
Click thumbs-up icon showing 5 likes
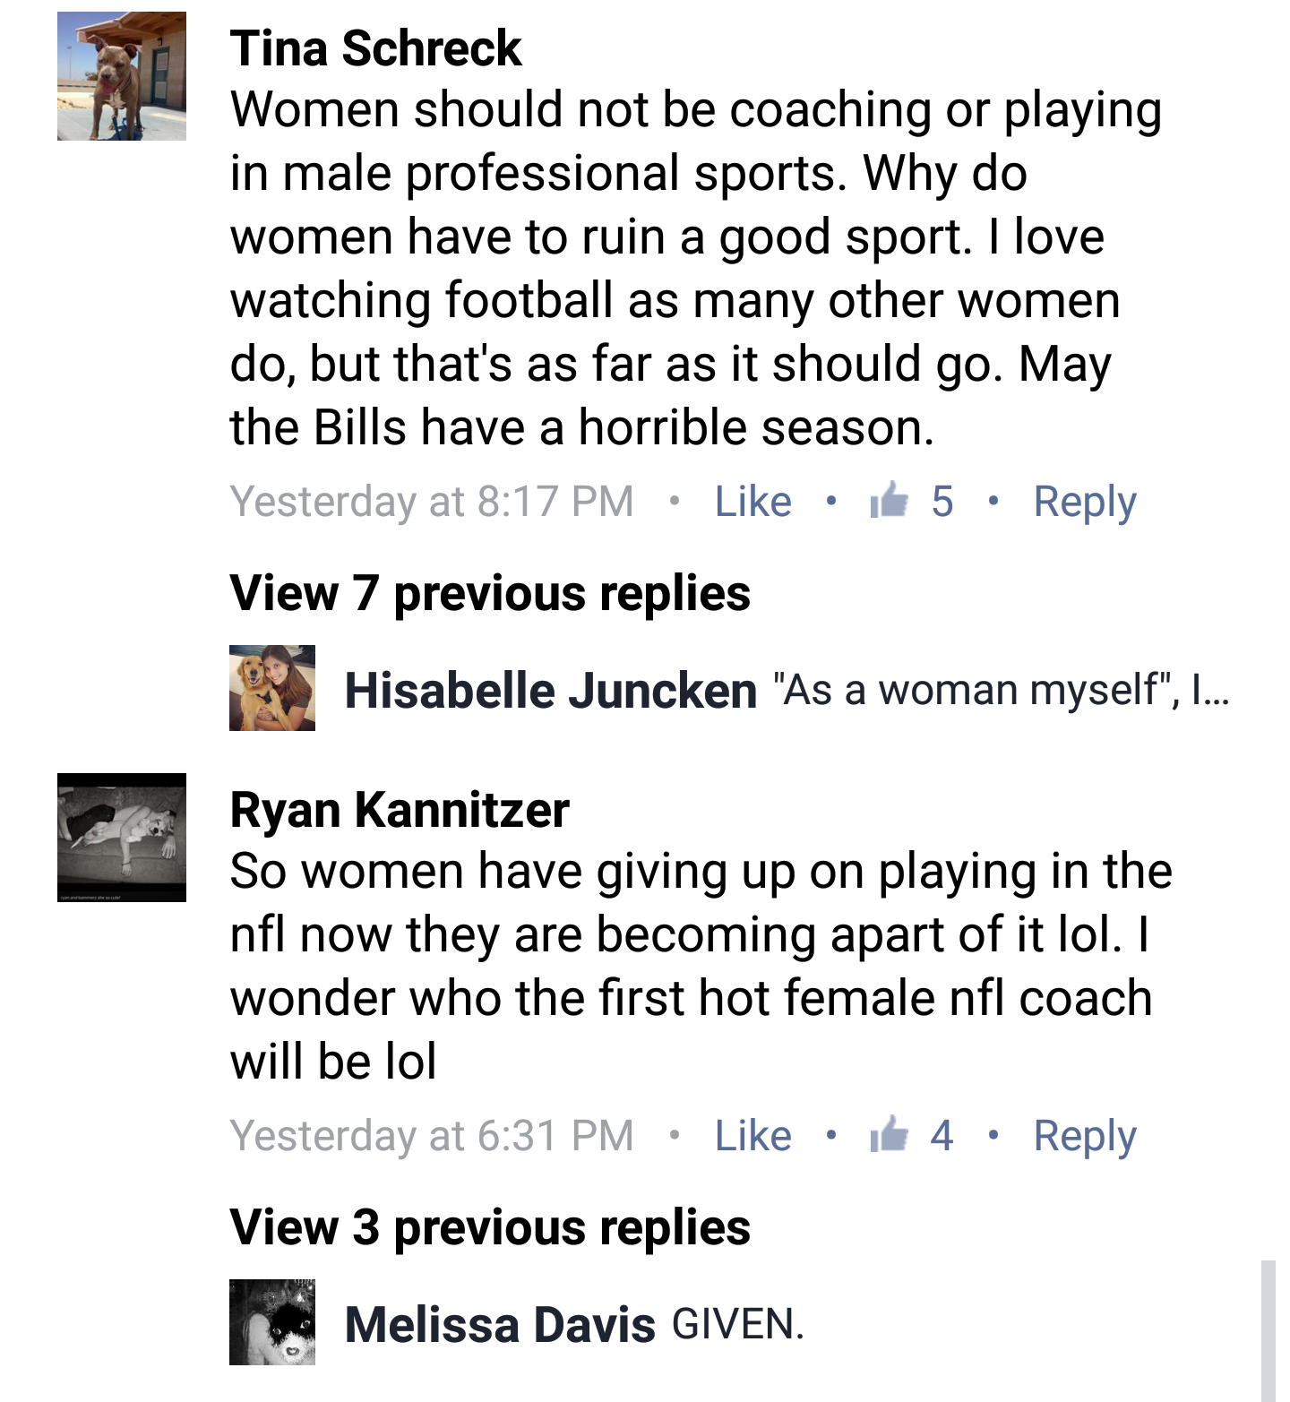[890, 500]
